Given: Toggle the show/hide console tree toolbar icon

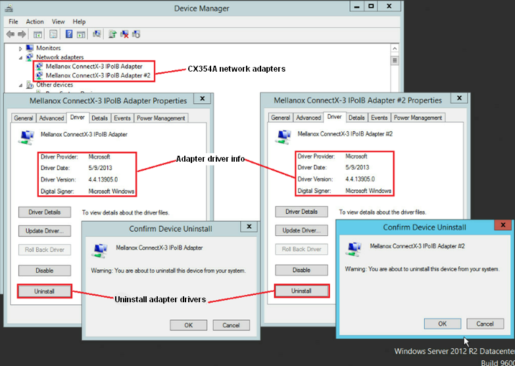Looking at the screenshot, I should coord(37,34).
